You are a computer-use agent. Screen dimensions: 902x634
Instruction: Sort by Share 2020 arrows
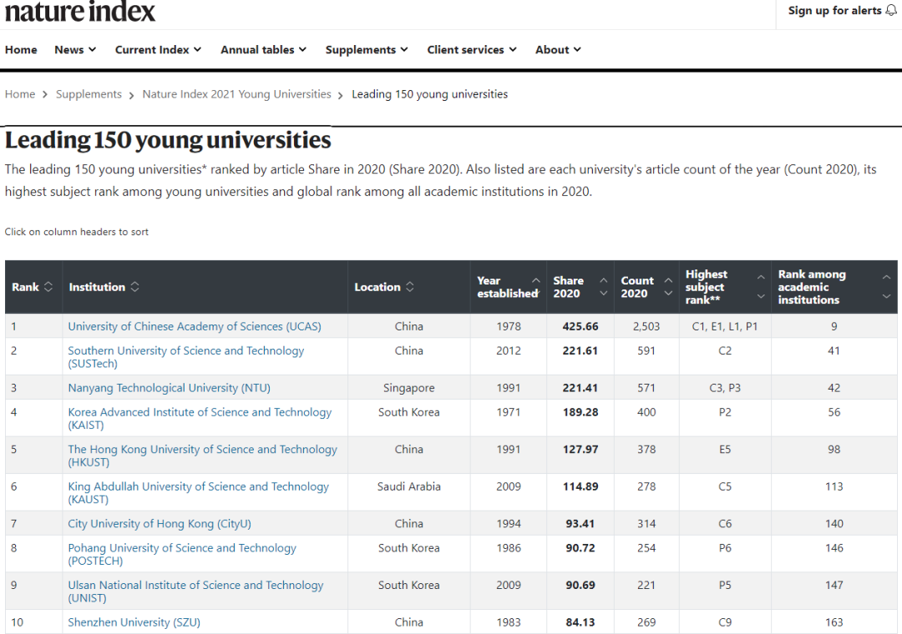604,287
